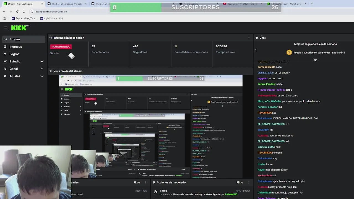
Task: Go forward in browser history
Action: (x=11, y=12)
